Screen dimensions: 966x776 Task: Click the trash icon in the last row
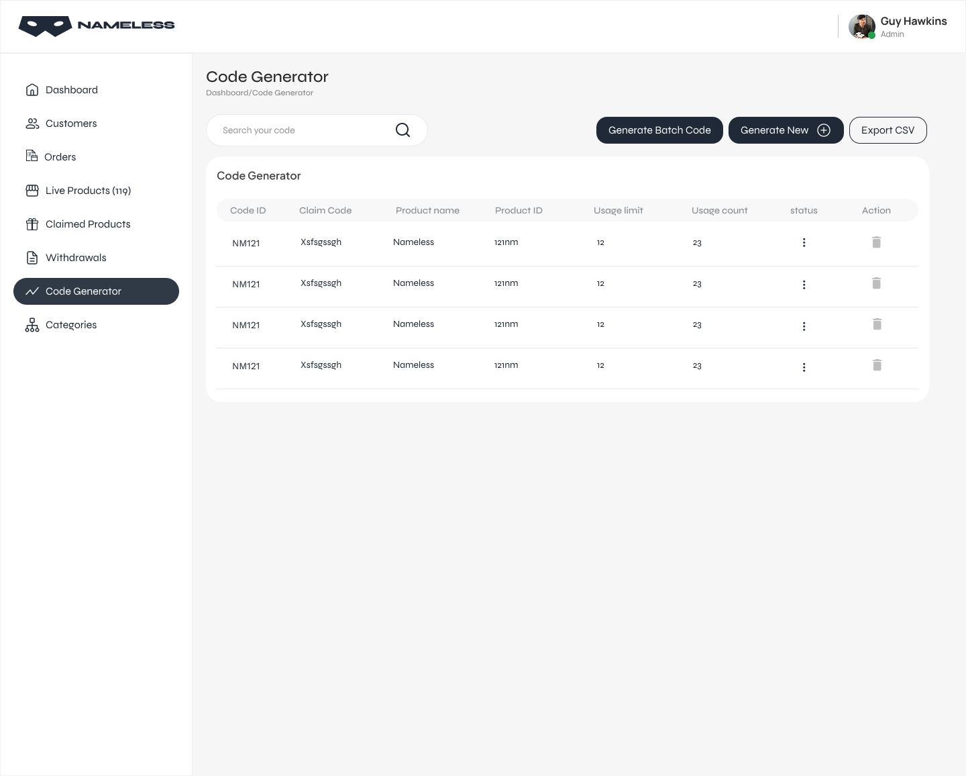coord(876,365)
